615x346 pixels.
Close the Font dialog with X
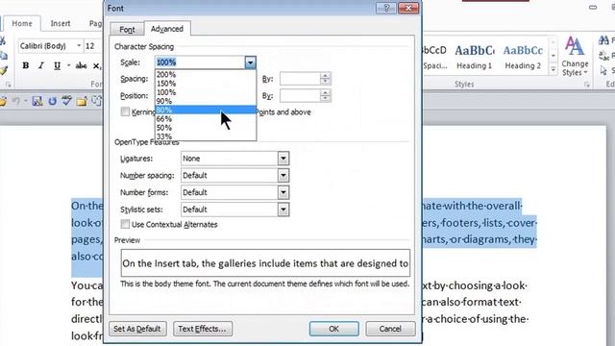[x=407, y=8]
